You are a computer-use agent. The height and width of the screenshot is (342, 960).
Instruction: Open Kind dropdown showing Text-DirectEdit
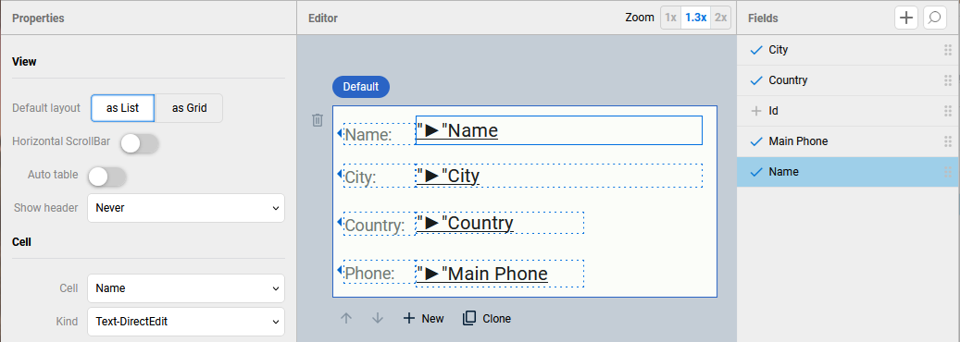[x=186, y=321]
